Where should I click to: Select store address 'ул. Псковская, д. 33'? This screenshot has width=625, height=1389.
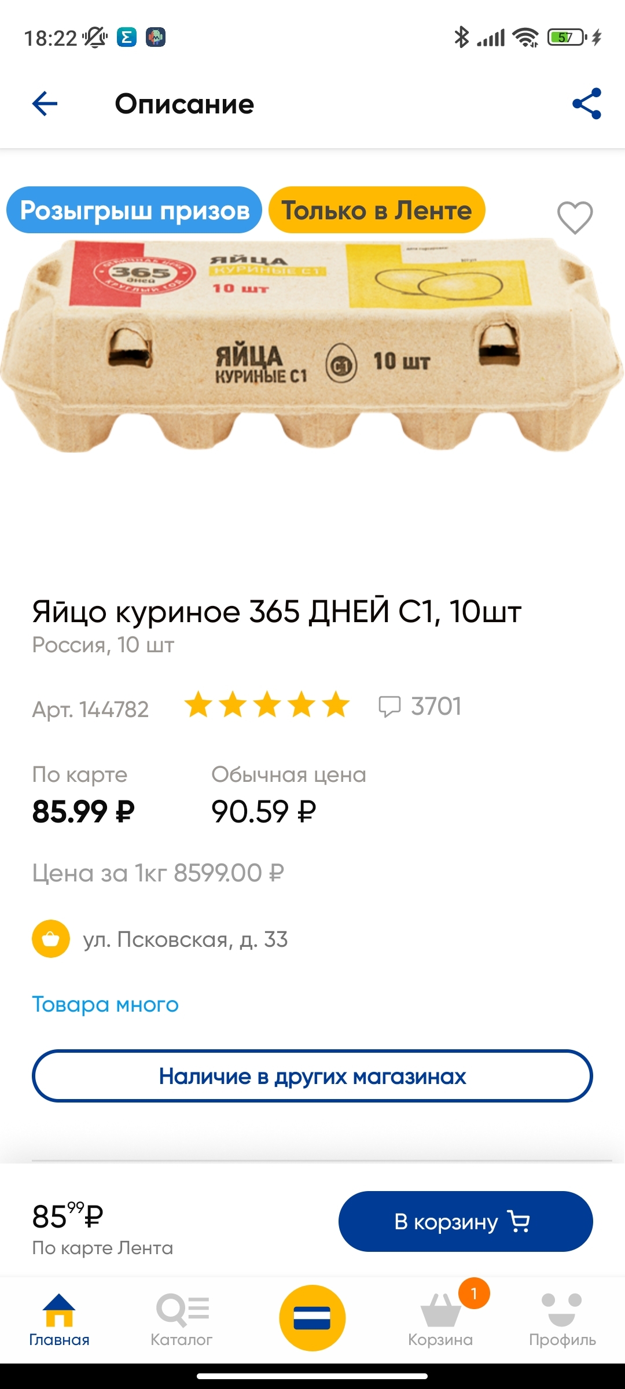coord(185,939)
